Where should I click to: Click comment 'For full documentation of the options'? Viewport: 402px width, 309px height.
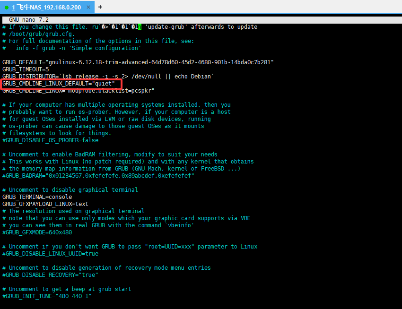click(x=98, y=41)
